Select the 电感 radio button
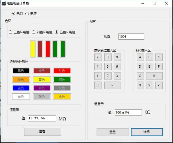 click(27, 14)
